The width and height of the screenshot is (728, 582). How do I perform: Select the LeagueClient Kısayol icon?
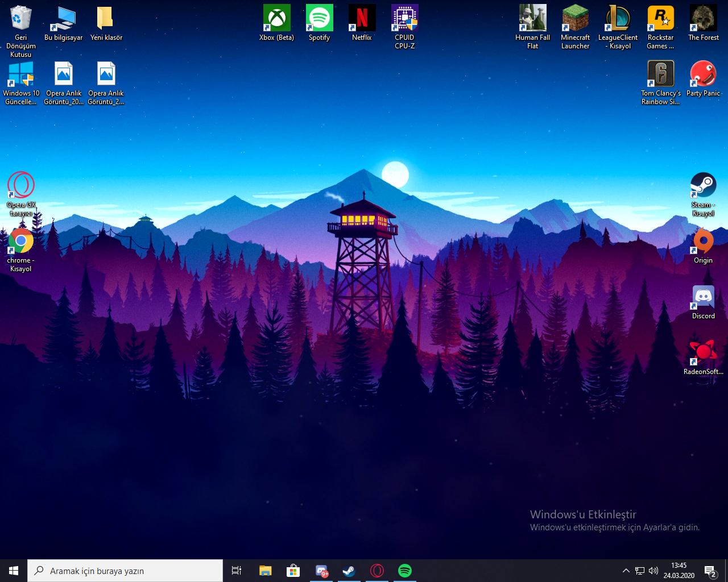tap(618, 27)
